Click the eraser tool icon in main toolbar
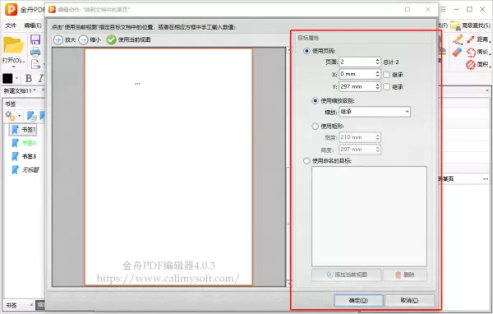The image size is (493, 314). [457, 52]
